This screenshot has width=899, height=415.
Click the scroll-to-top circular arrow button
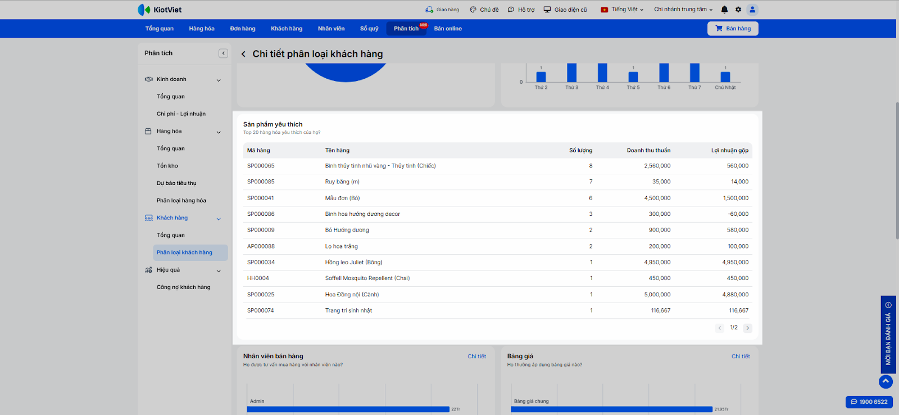[886, 381]
